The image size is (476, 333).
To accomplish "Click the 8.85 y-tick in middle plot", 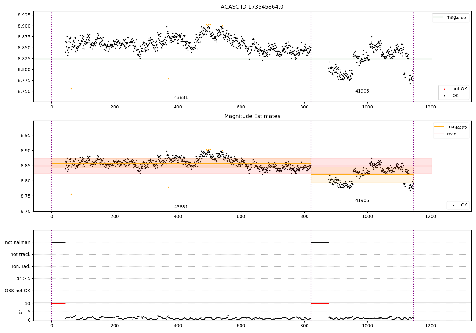I will tap(25, 166).
